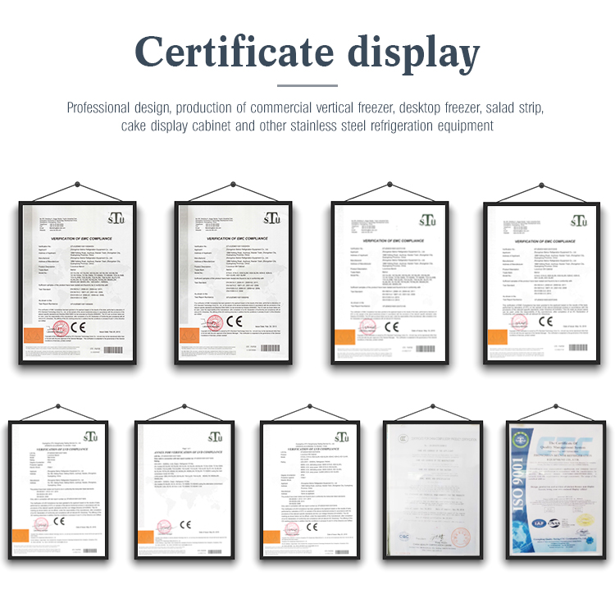Click the description paragraph about refrigeration equipment

pyautogui.click(x=307, y=117)
